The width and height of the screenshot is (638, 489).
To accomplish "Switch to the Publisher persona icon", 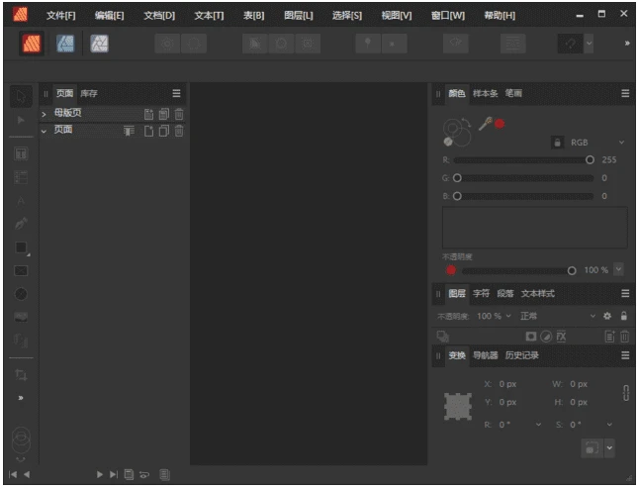I will [32, 44].
